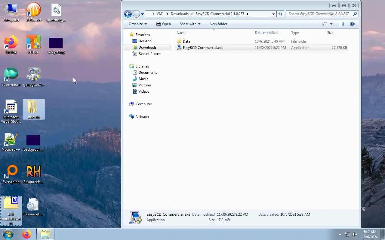Click the Search EasyBCD Commercial field
385x240 pixels.
(322, 14)
